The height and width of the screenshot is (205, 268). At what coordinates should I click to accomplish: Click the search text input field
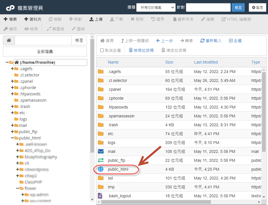pos(208,7)
